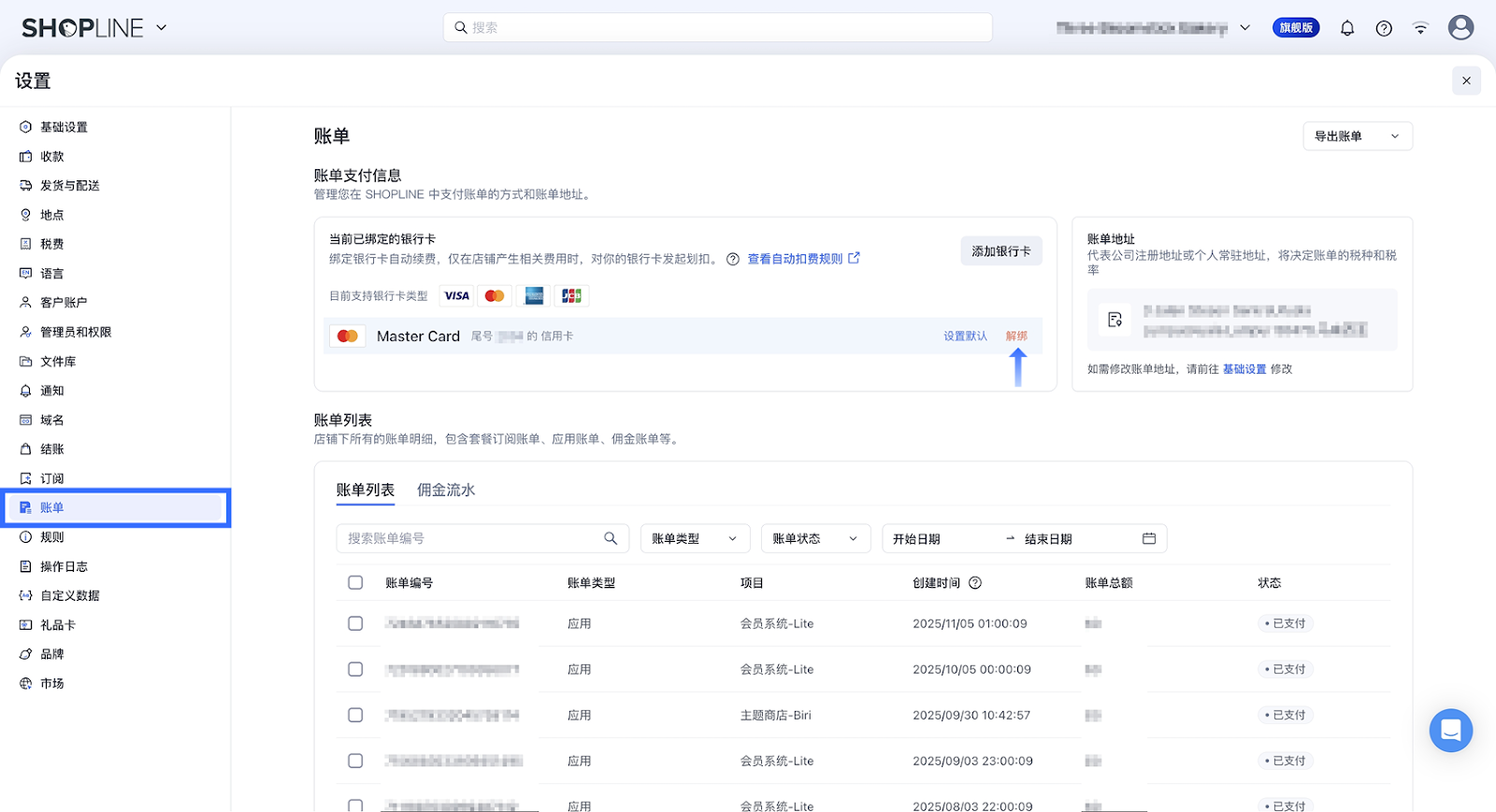Click the 解绑 link for Master Card
The height and width of the screenshot is (812, 1496).
[1016, 336]
